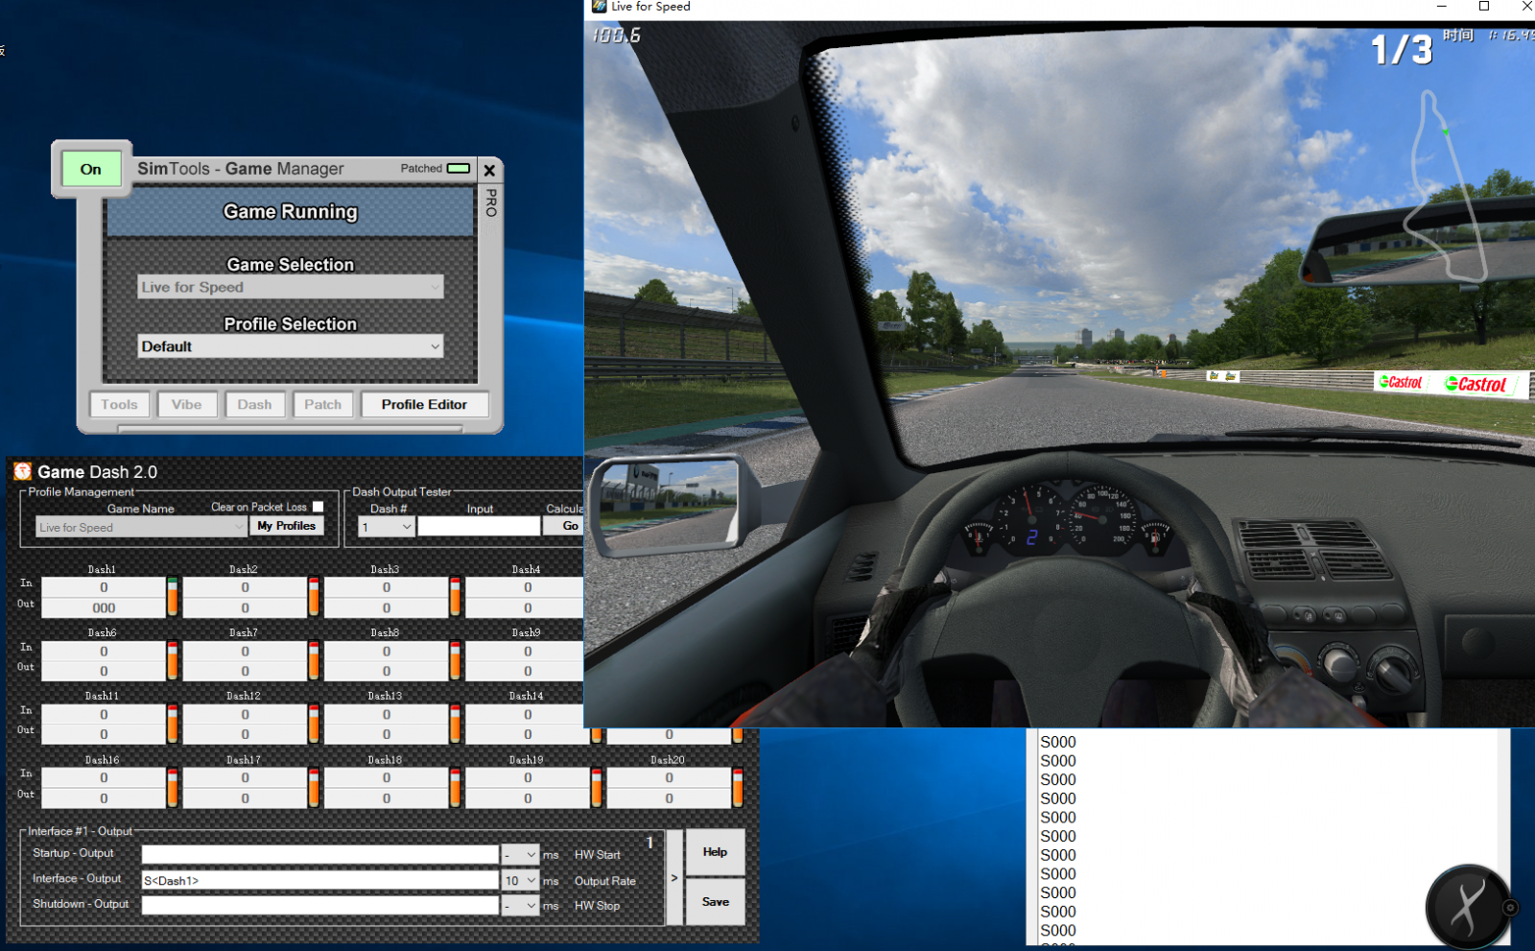Image resolution: width=1535 pixels, height=951 pixels.
Task: Click the Dash2 level indicator bar
Action: (314, 596)
